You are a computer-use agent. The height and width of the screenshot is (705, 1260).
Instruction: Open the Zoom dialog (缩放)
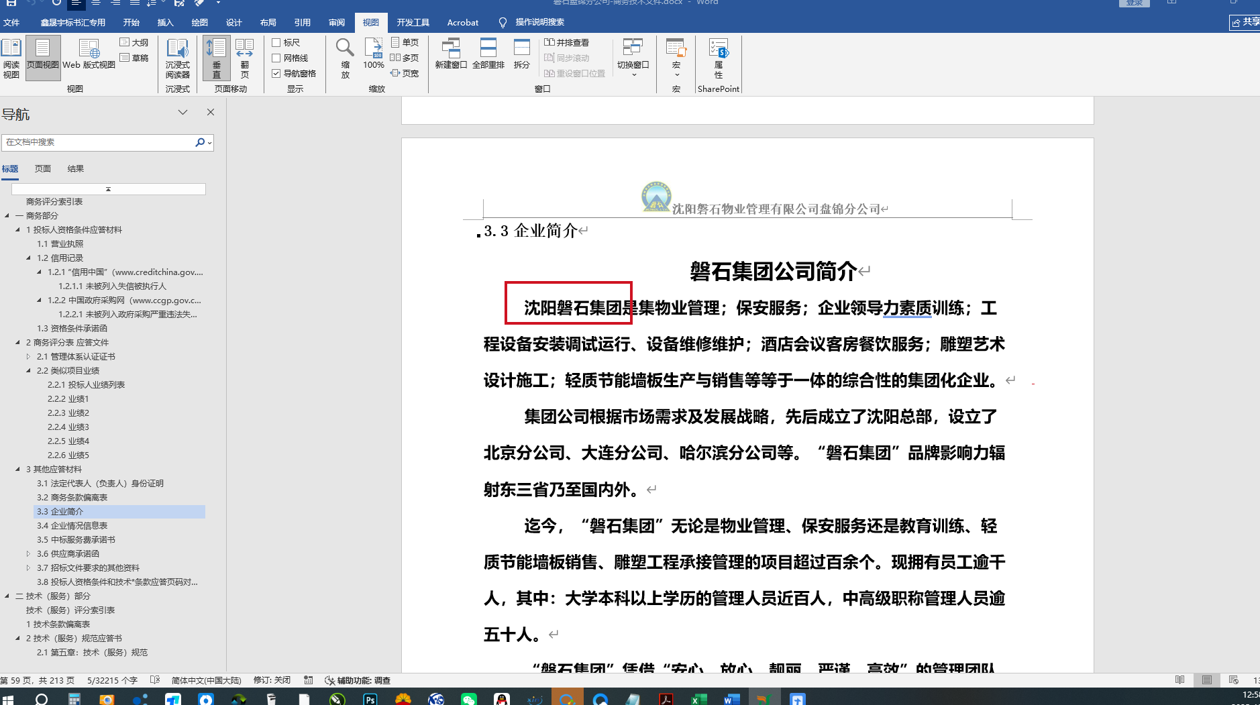click(345, 58)
